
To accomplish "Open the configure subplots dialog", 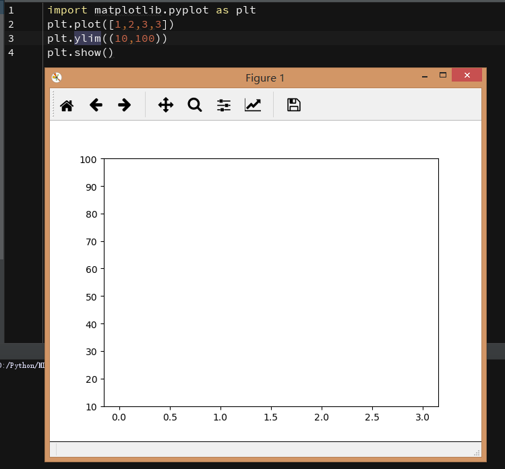I will pos(224,105).
